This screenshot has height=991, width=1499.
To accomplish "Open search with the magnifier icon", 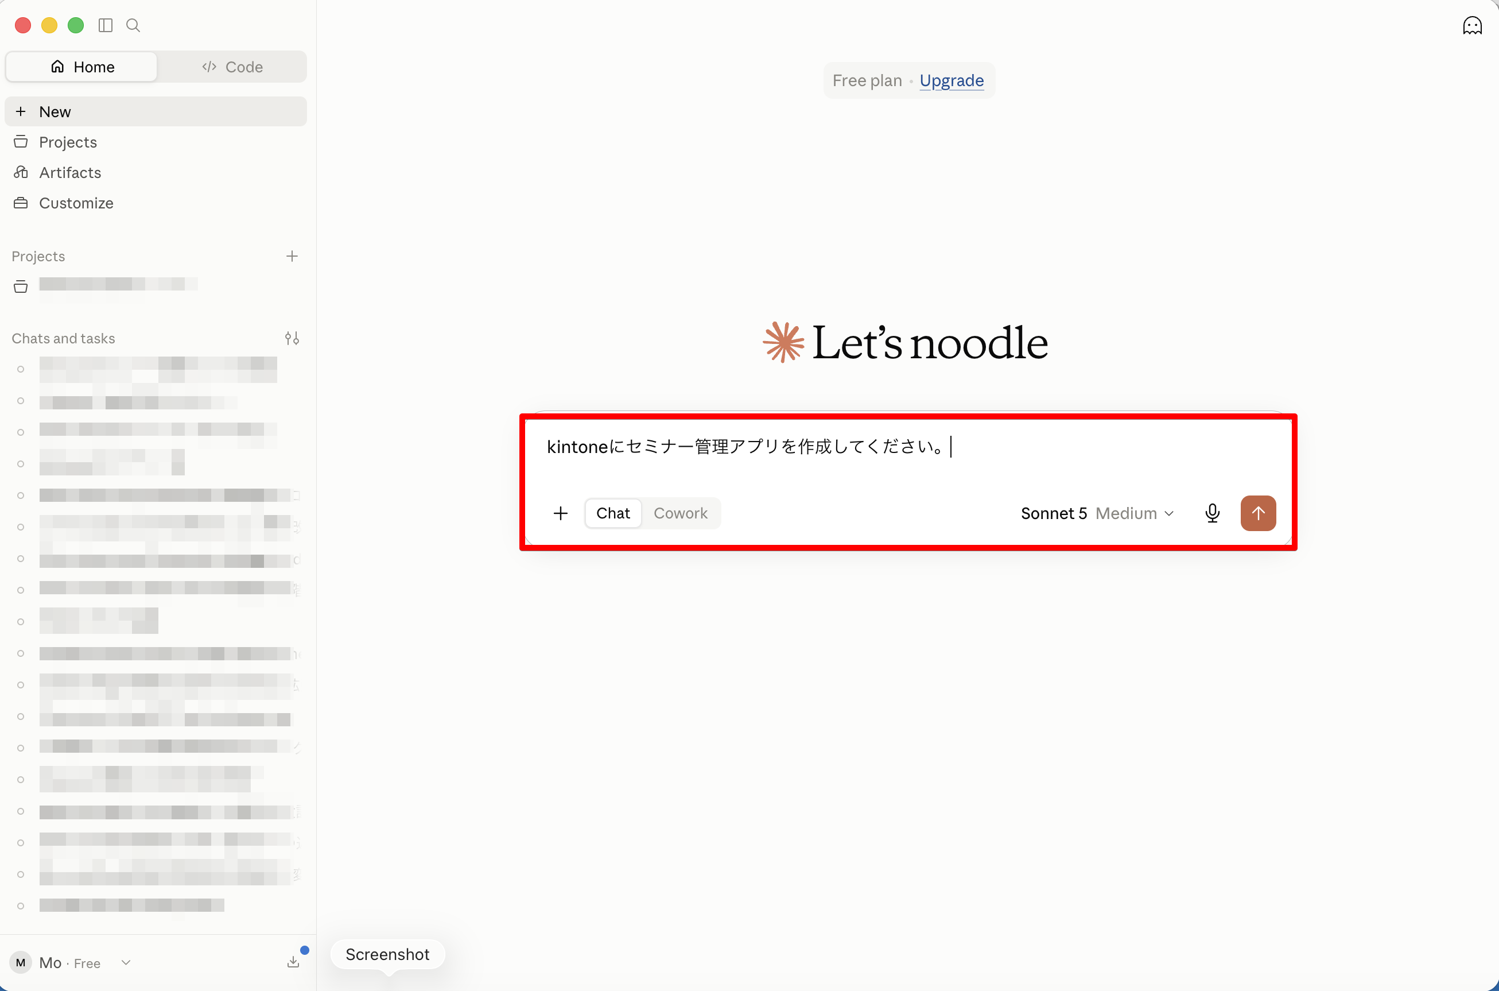I will 133,25.
